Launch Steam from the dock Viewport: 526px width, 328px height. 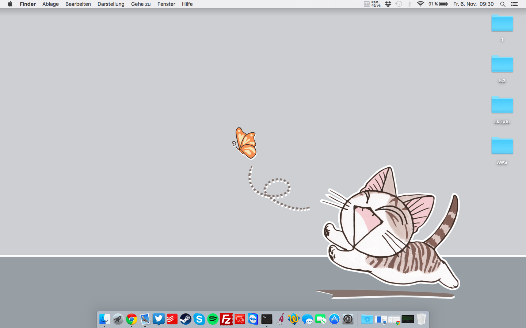186,319
